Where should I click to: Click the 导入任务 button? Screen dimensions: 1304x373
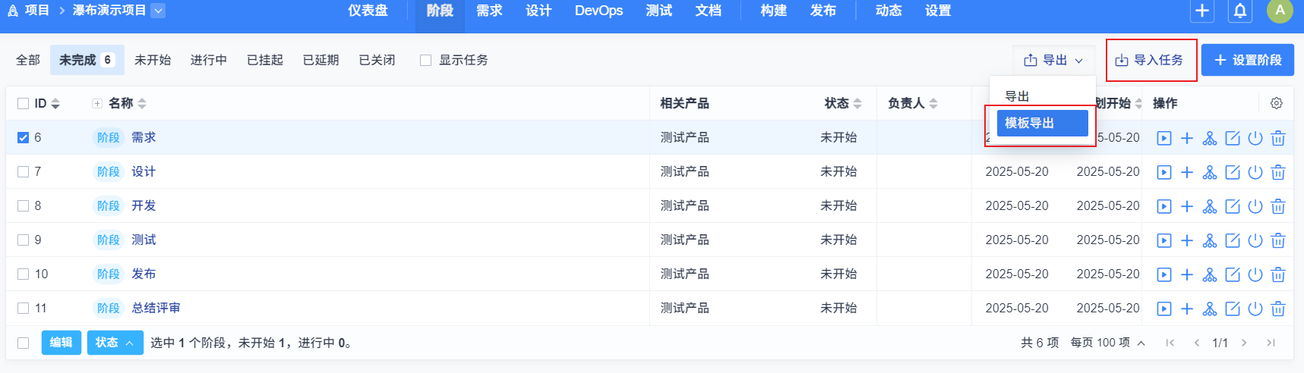1150,61
